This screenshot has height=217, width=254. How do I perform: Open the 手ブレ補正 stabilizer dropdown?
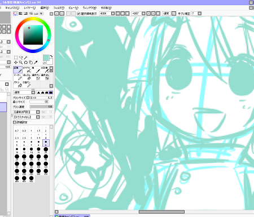[x=200, y=14]
